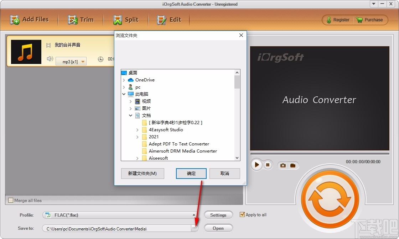Uncheck Apply to all
Screen dimensions: 399x239
(242, 214)
